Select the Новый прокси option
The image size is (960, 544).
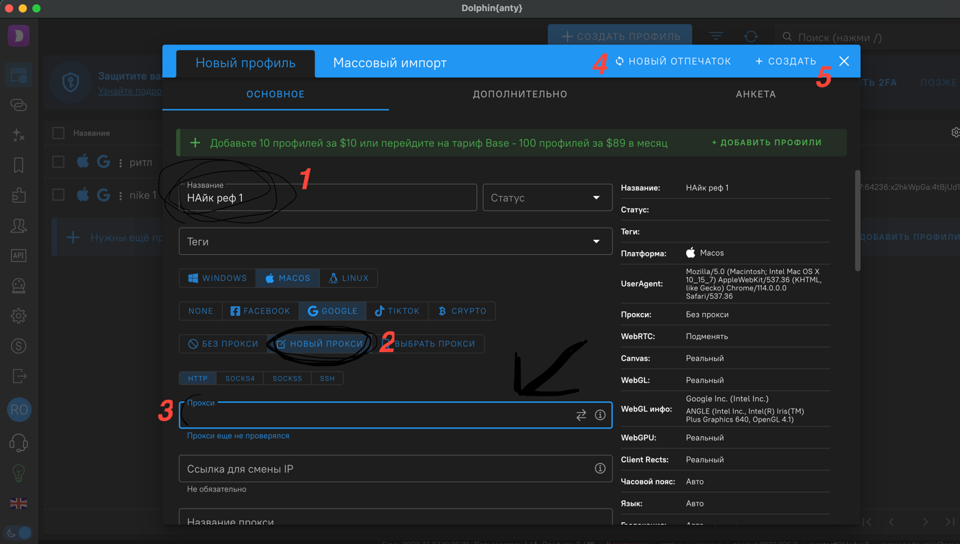319,344
